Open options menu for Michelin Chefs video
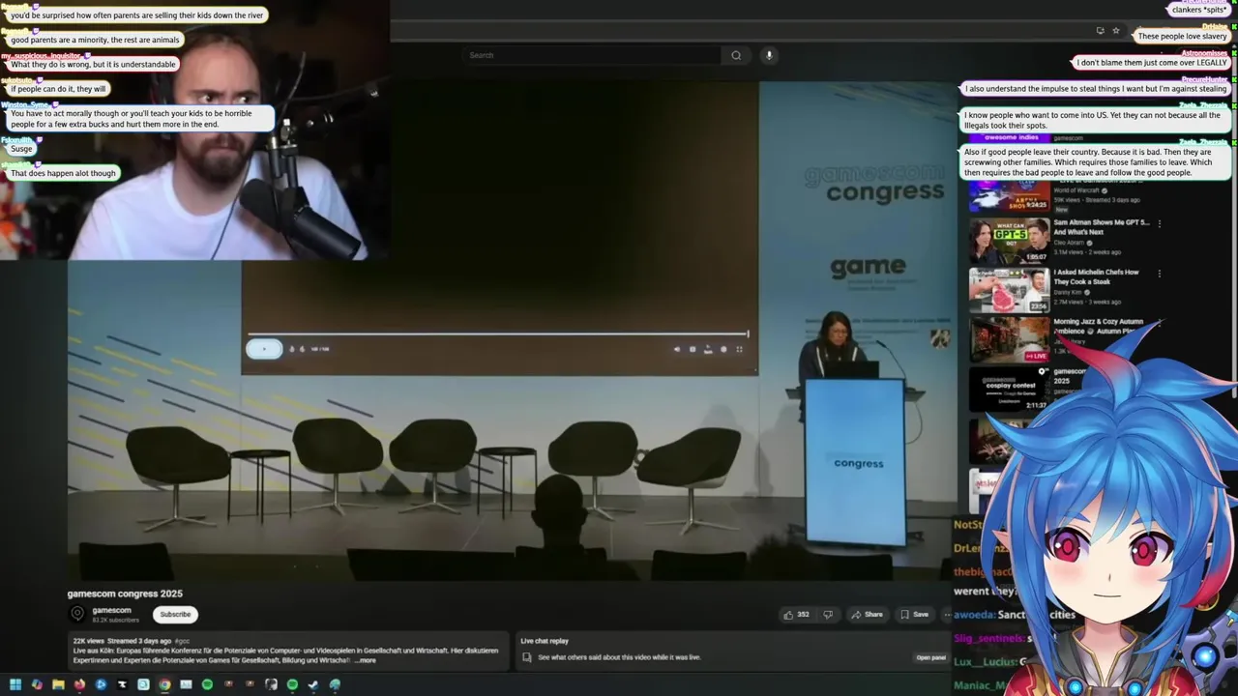The width and height of the screenshot is (1238, 696). tap(1159, 274)
